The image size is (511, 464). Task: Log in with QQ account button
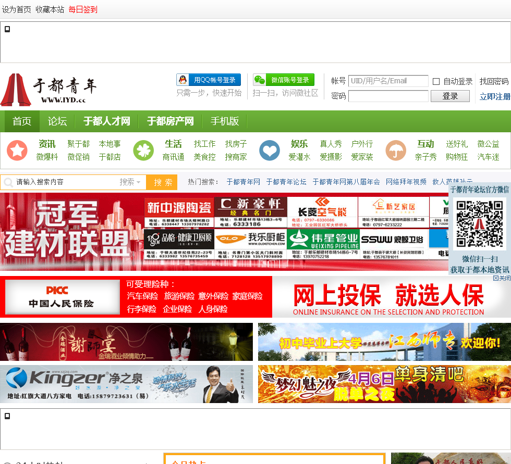[209, 80]
